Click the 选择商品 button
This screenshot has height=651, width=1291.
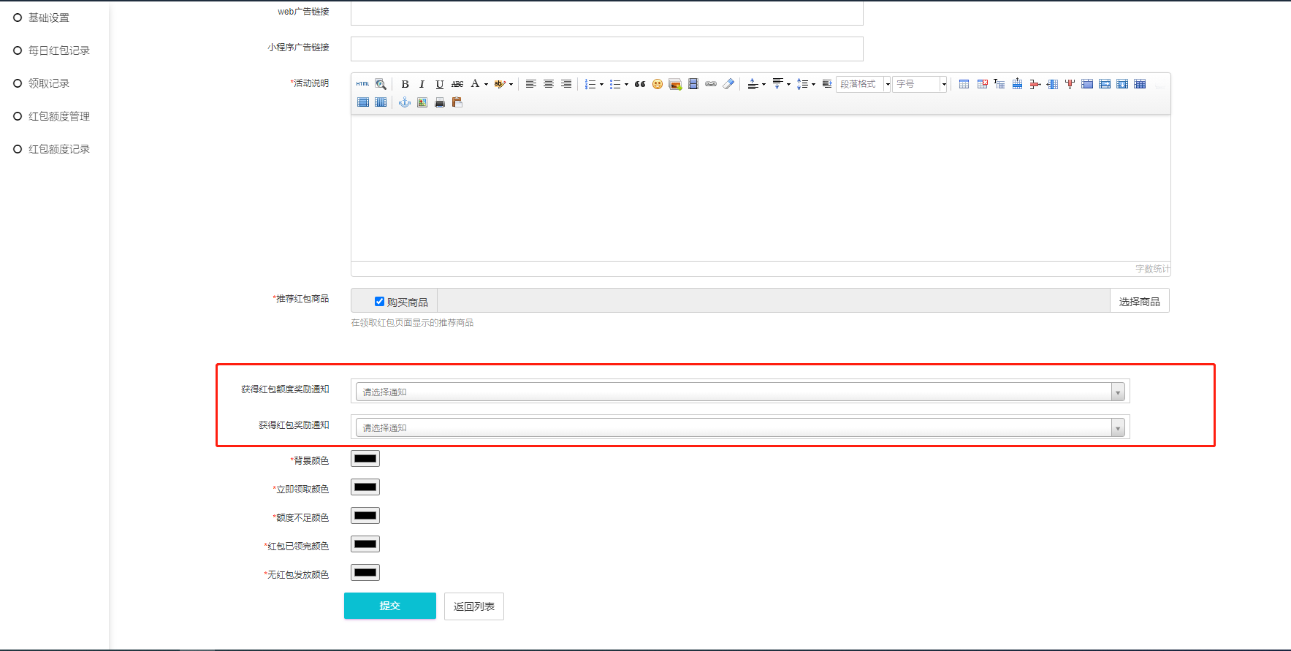click(x=1139, y=301)
